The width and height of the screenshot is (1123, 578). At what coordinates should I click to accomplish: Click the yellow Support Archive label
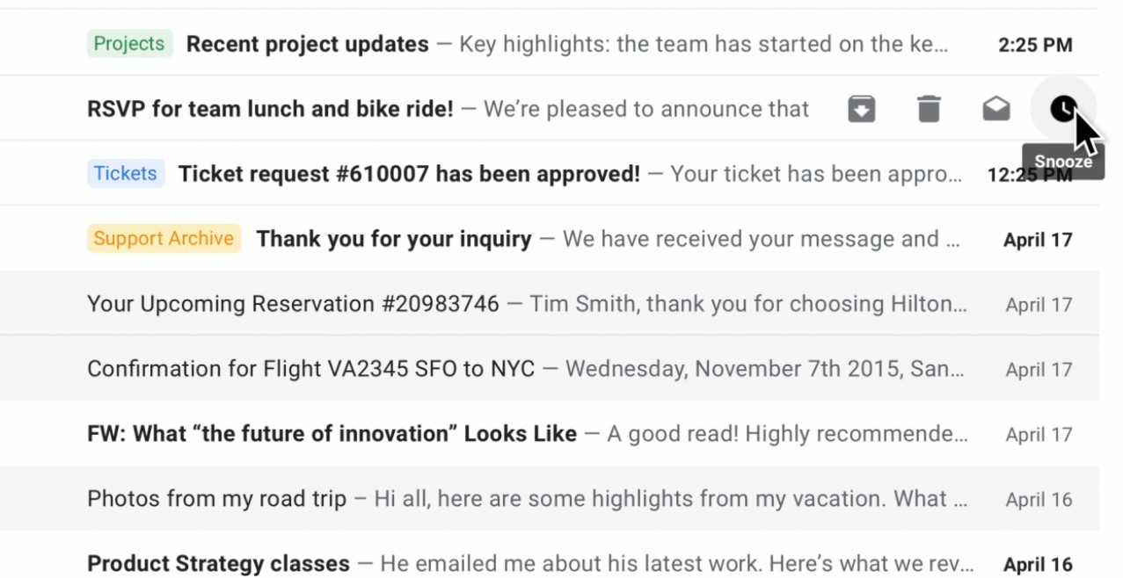[x=164, y=238]
